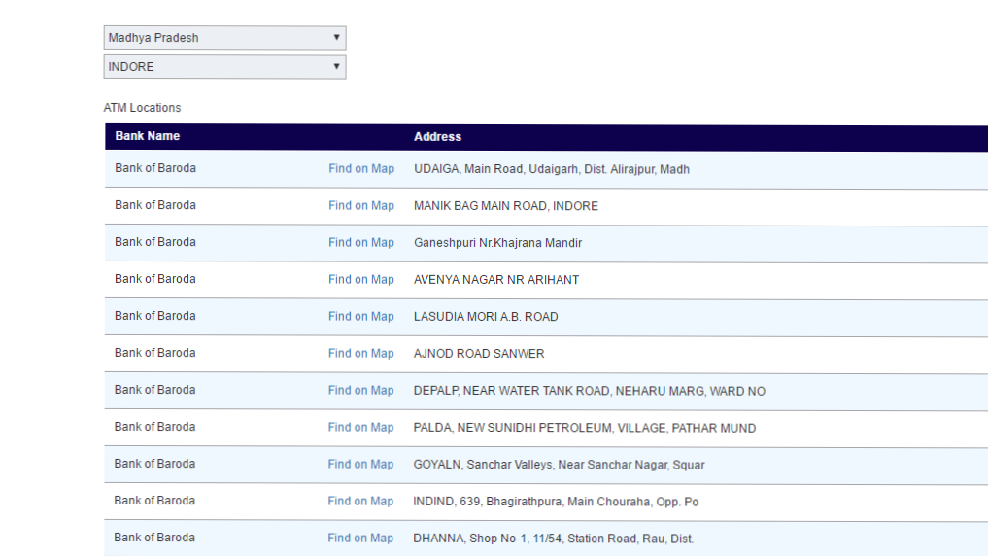
Task: Select address LASUDIA MORI A.B. ROAD
Action: coord(486,317)
